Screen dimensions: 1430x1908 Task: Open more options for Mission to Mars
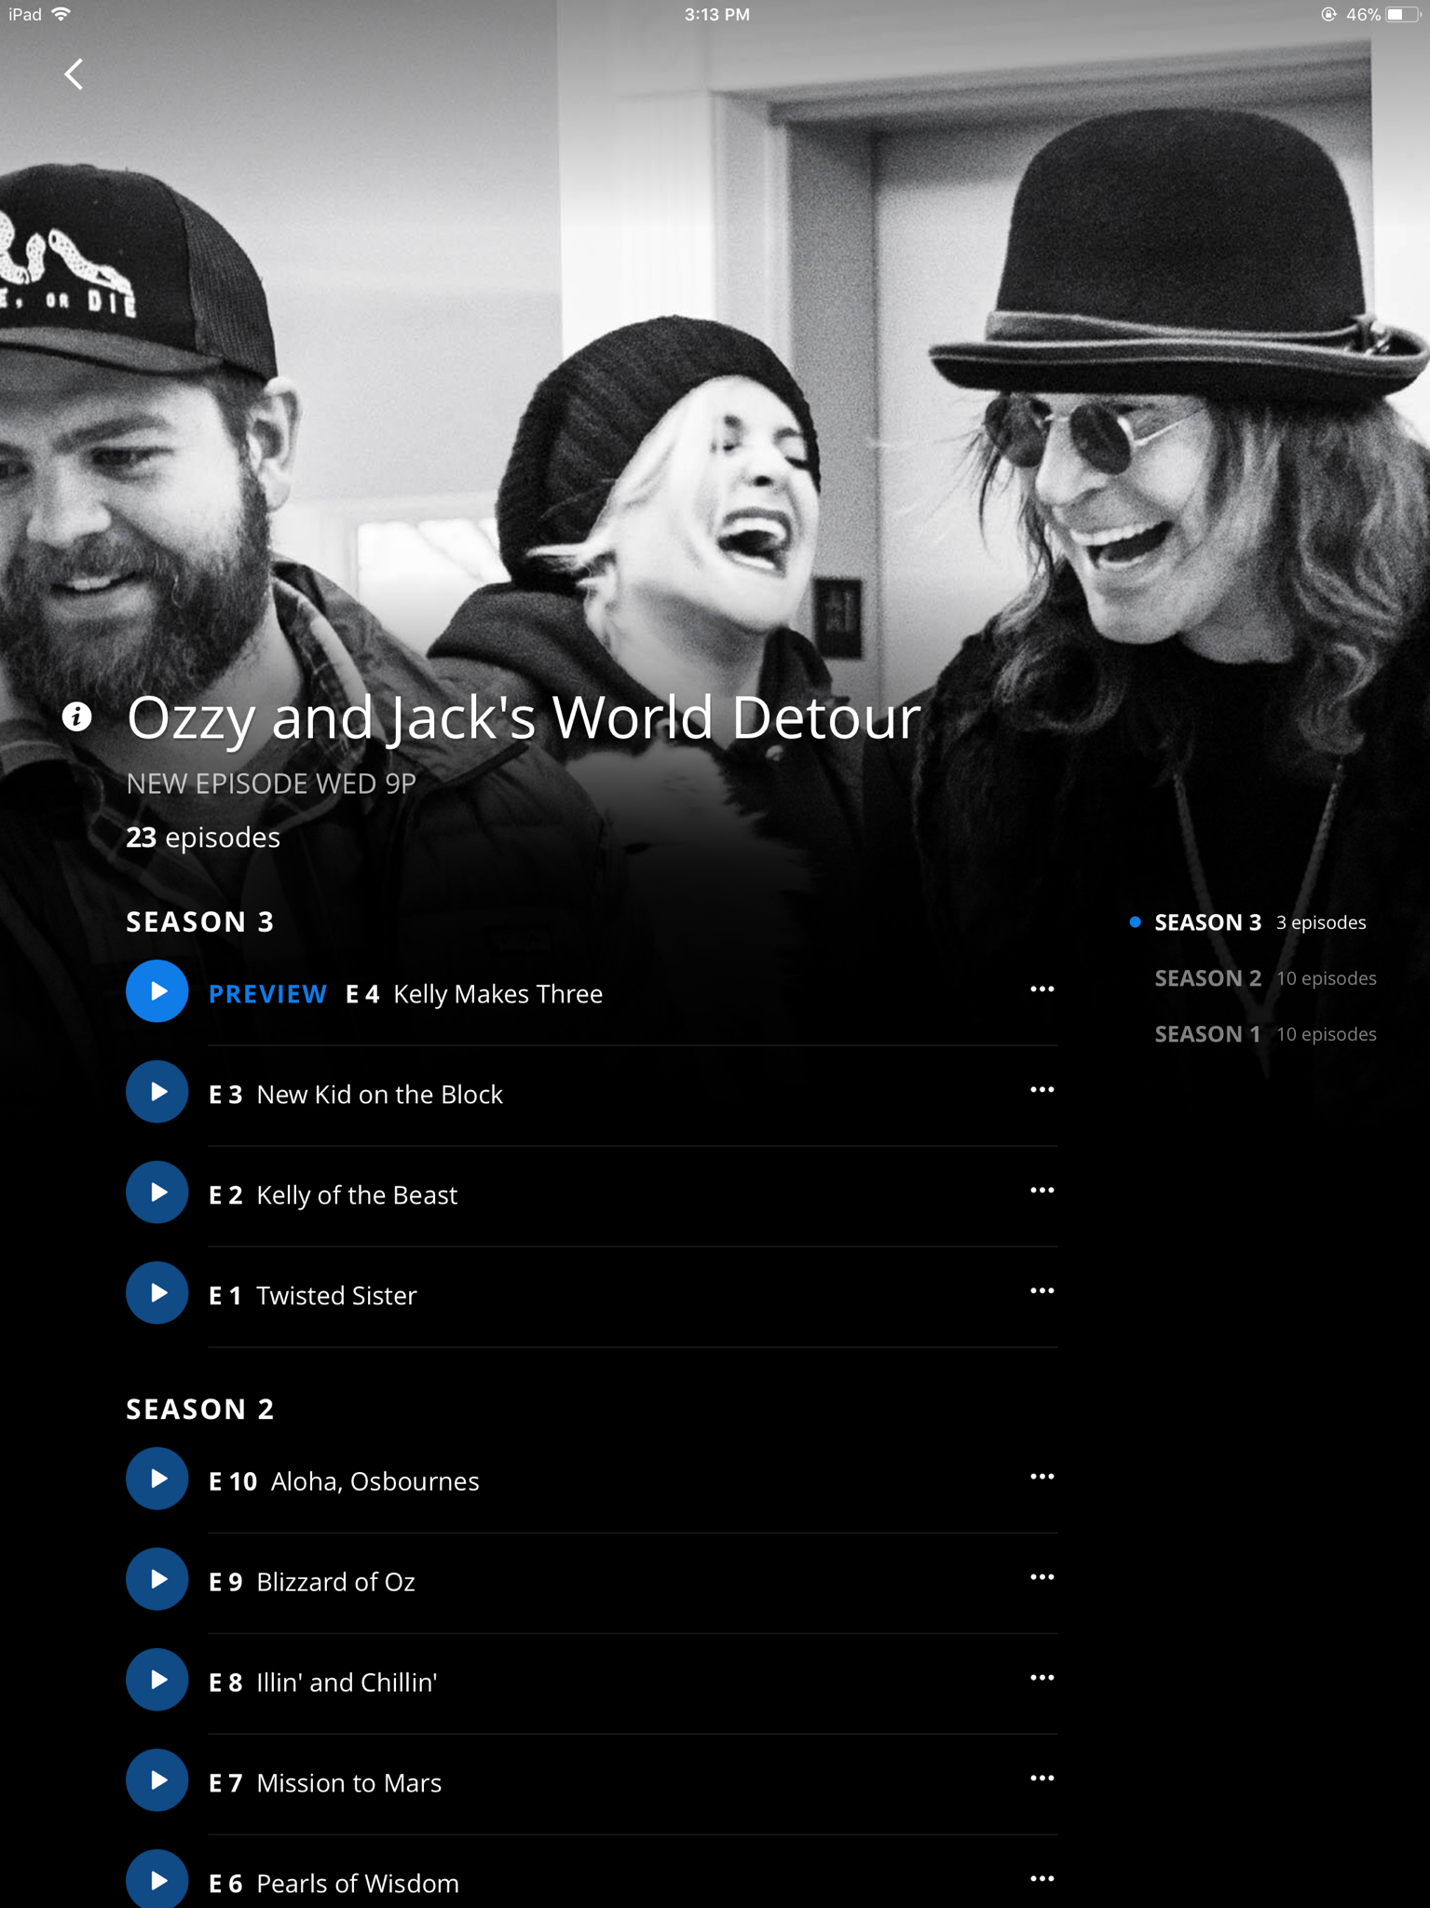pyautogui.click(x=1042, y=1779)
